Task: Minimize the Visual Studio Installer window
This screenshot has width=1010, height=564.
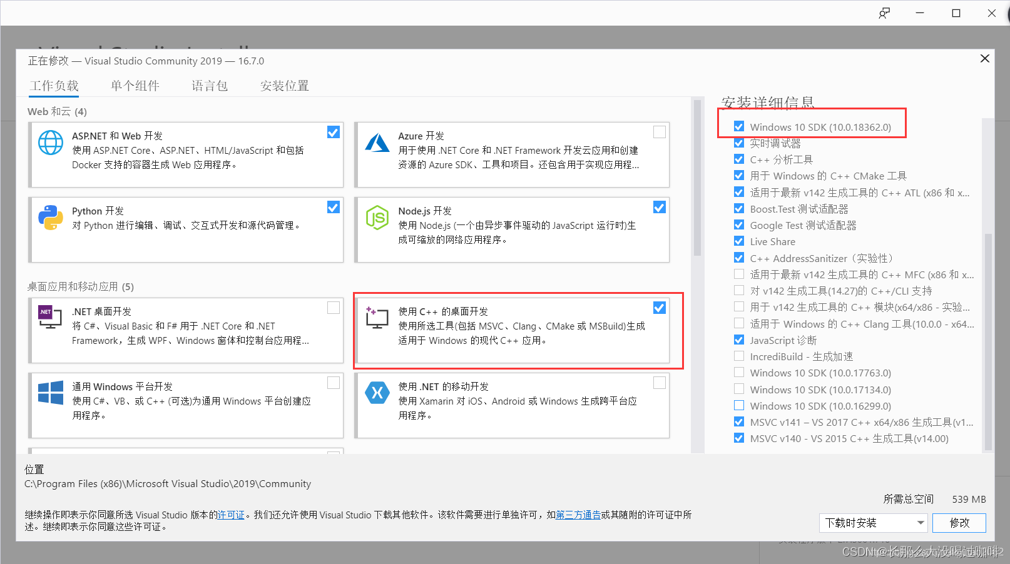Action: point(920,13)
